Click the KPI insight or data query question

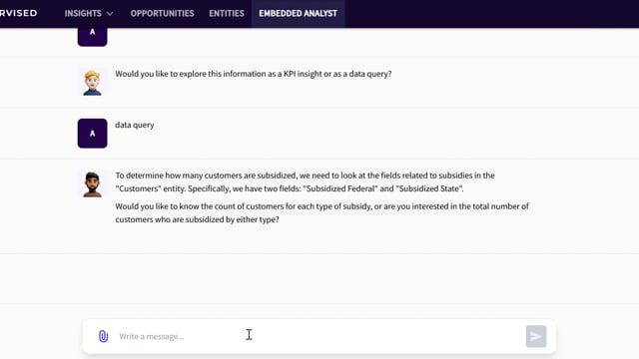point(254,74)
